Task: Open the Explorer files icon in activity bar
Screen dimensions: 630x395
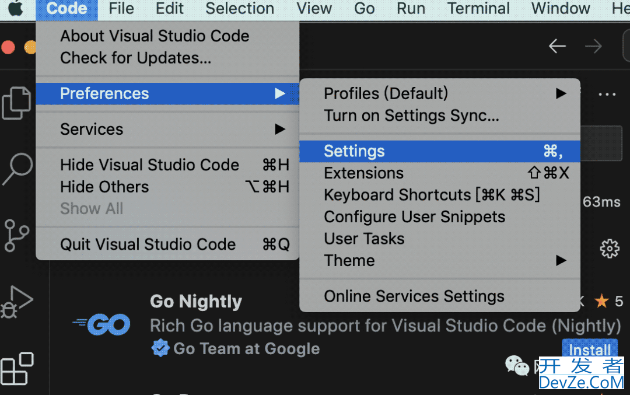Action: pyautogui.click(x=16, y=103)
